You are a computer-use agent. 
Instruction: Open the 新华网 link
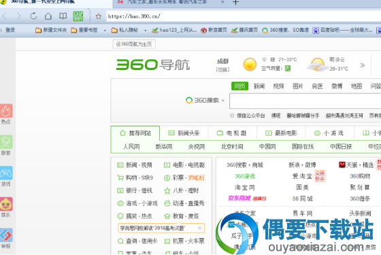point(164,147)
